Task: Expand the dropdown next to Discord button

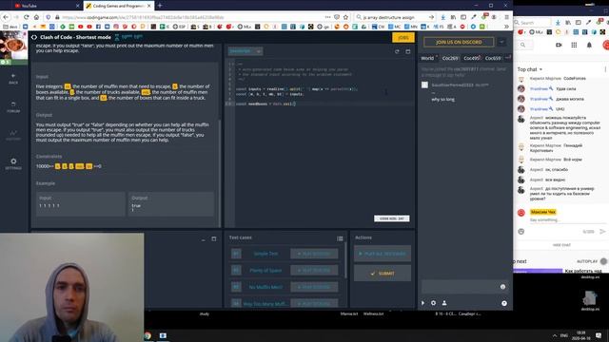Action: click(x=501, y=42)
